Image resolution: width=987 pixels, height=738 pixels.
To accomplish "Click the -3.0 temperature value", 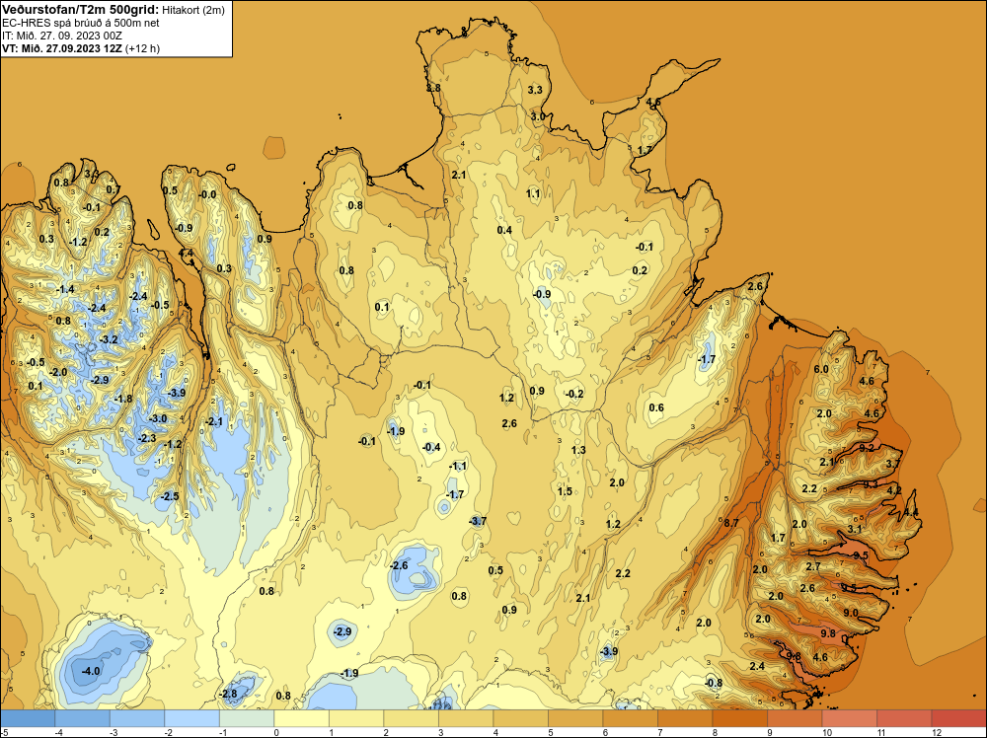I will [x=157, y=418].
